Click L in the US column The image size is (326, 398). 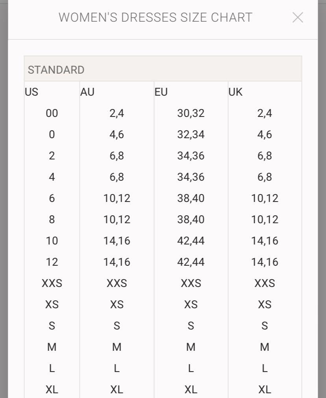tap(52, 368)
